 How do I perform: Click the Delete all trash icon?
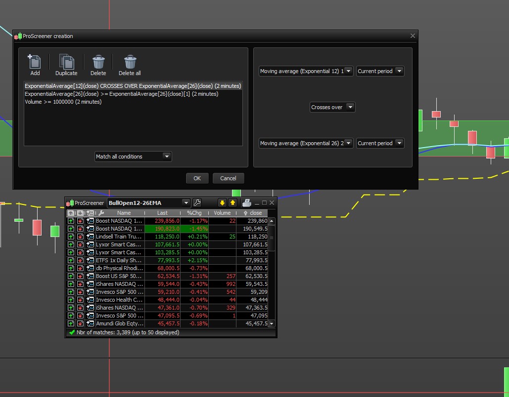130,62
